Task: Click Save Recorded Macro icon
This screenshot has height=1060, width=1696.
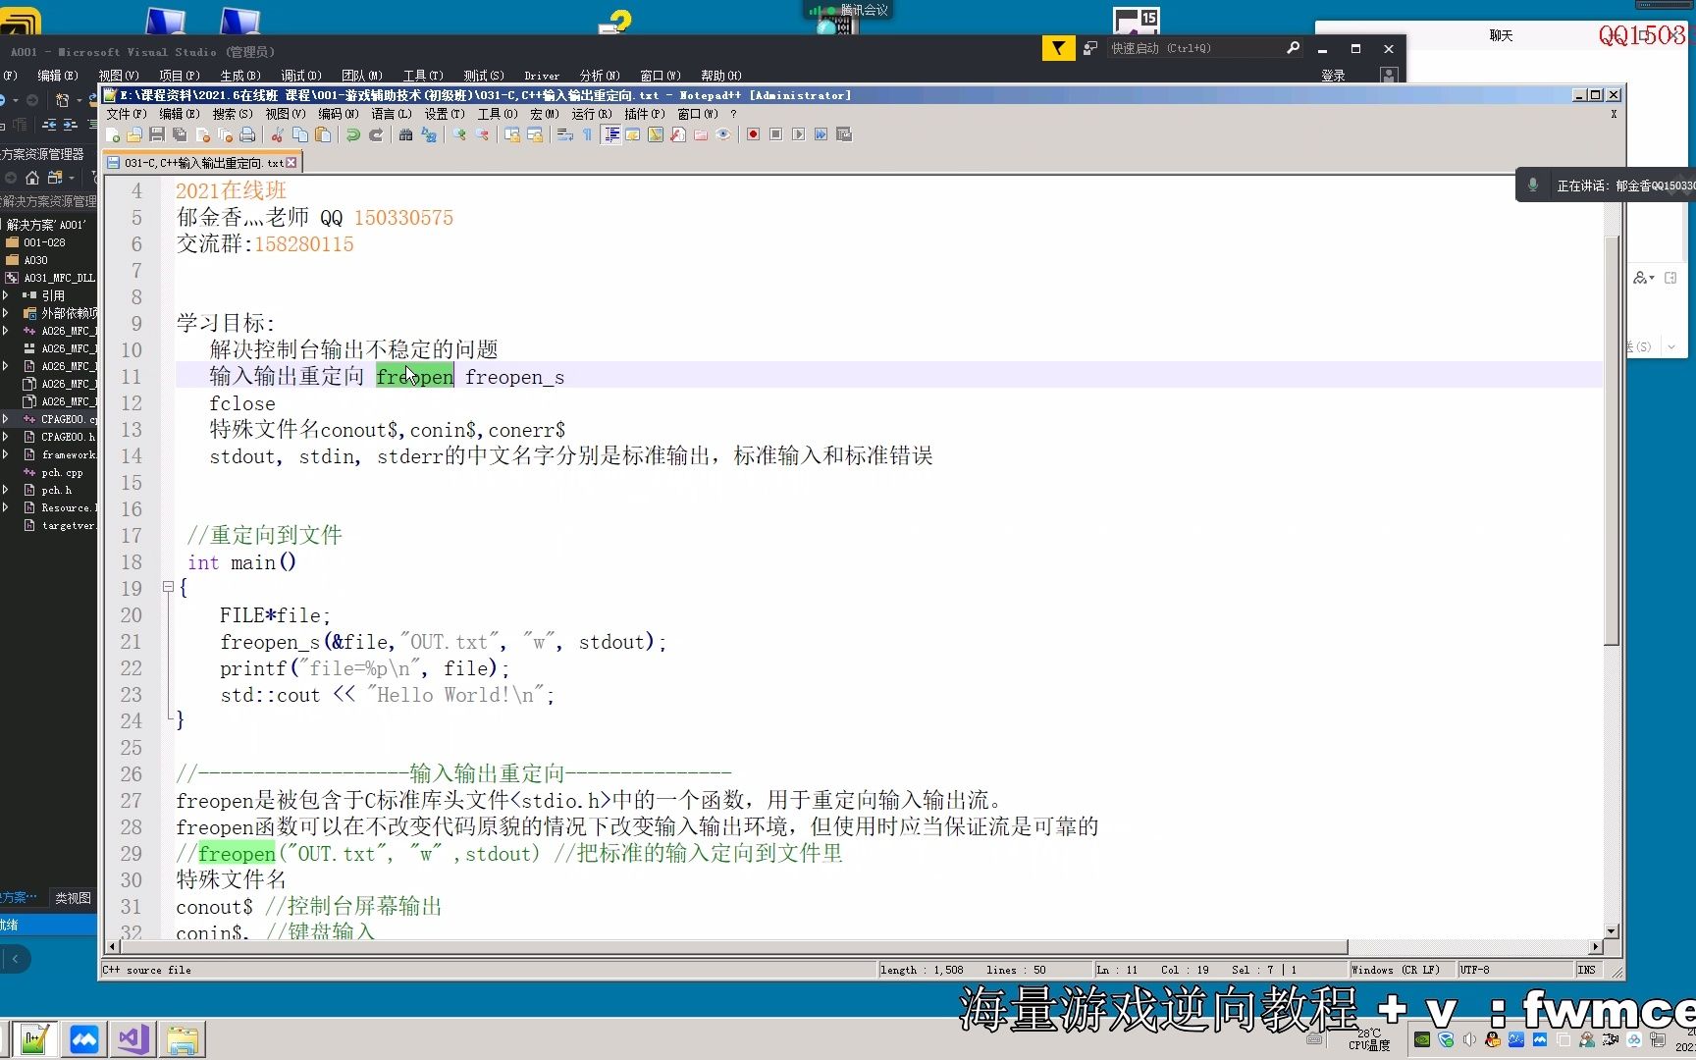Action: [x=844, y=134]
